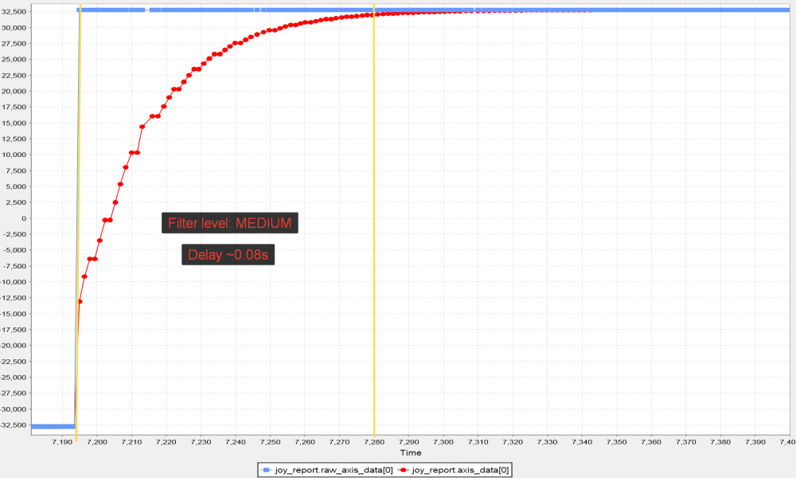Click the lowest red data point marker
This screenshot has height=478, width=796.
[x=80, y=302]
